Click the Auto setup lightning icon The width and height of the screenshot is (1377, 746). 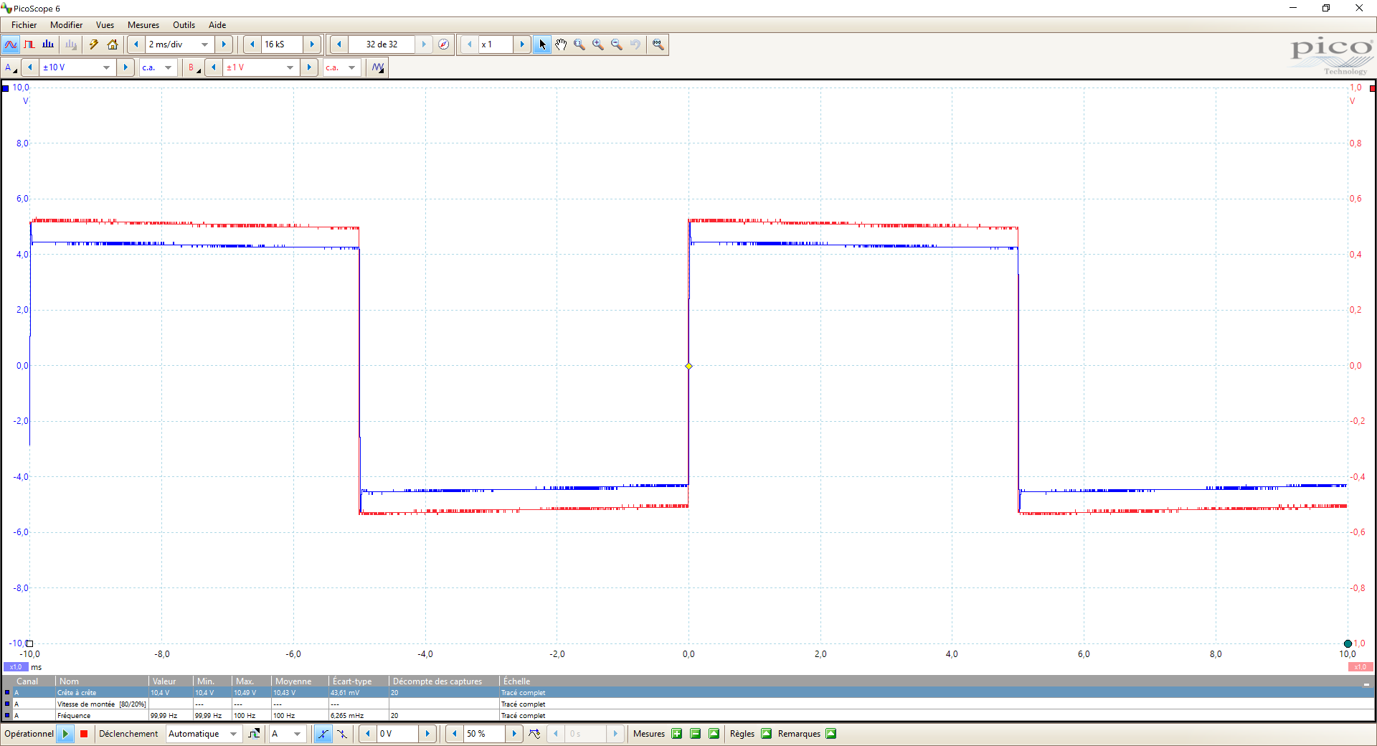coord(94,44)
